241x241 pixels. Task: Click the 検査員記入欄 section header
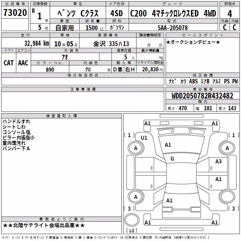pos(61,116)
